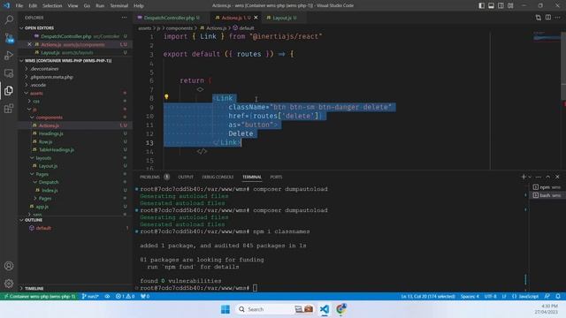The width and height of the screenshot is (566, 318).
Task: Open the Accounts menu icon
Action: (9, 266)
